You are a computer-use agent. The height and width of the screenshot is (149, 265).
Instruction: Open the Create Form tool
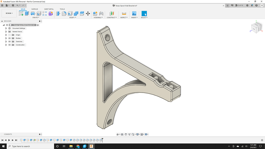click(x=51, y=14)
